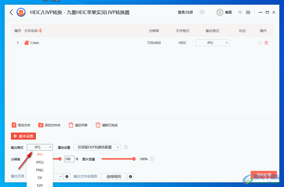
Task: Open the output directory gear settings
Action: click(67, 177)
